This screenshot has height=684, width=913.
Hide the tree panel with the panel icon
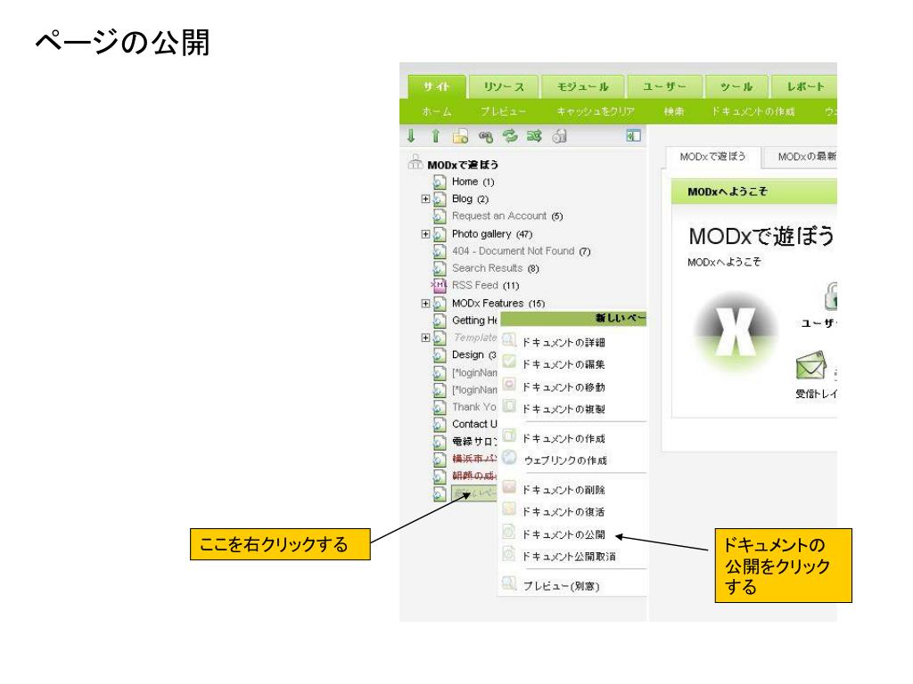tap(633, 135)
